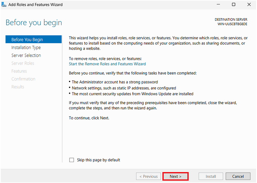
Task: Click the 'To continue, click Next.' text
Action: point(89,118)
